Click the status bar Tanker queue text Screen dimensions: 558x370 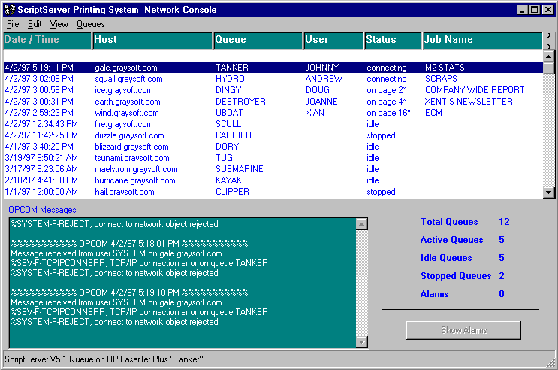[x=104, y=359]
